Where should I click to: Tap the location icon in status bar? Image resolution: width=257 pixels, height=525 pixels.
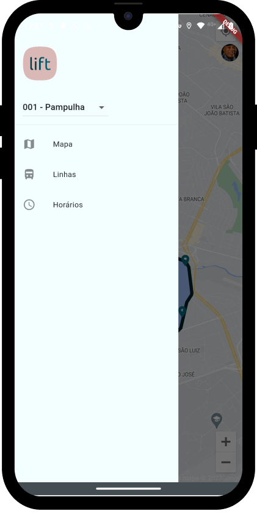click(x=189, y=26)
